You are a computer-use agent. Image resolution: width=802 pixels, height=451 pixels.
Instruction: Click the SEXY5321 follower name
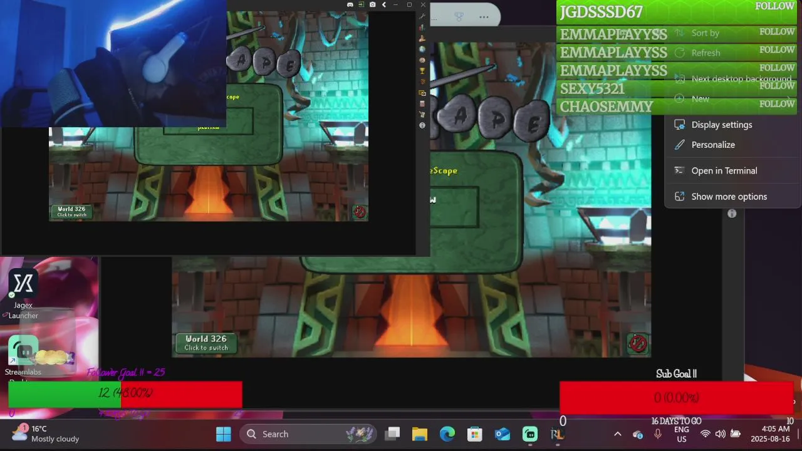(592, 88)
